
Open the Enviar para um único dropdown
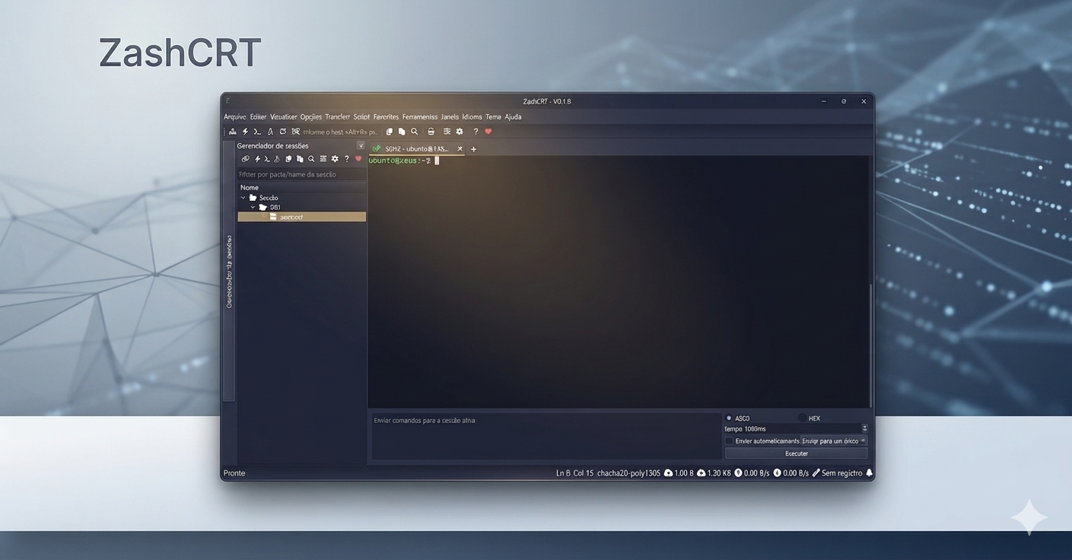pyautogui.click(x=834, y=441)
